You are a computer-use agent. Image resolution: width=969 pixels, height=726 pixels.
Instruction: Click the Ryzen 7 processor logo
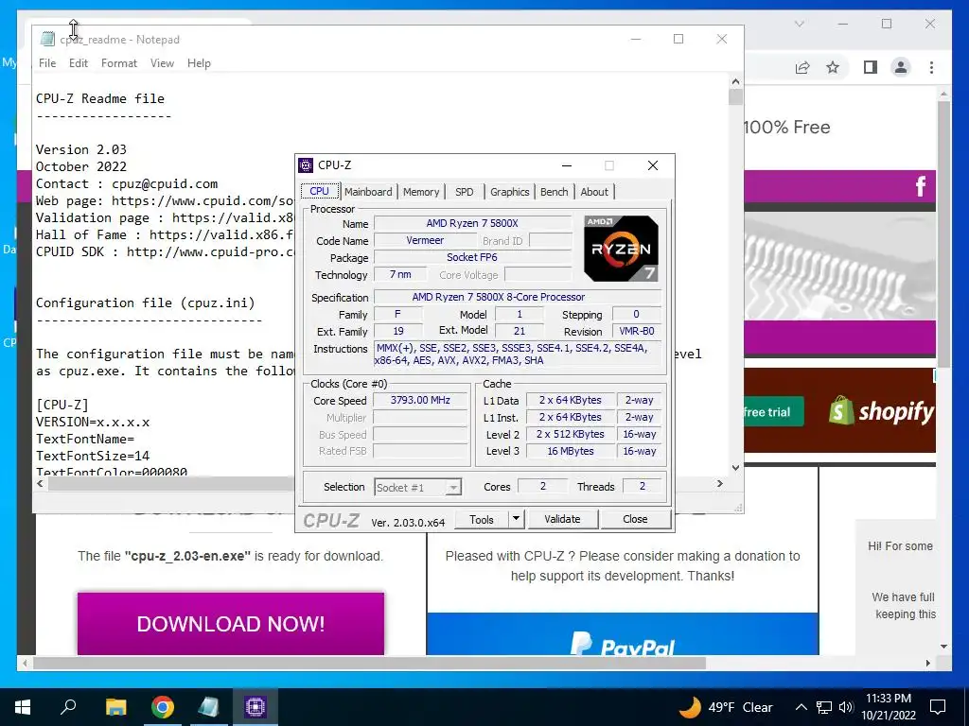pos(621,249)
